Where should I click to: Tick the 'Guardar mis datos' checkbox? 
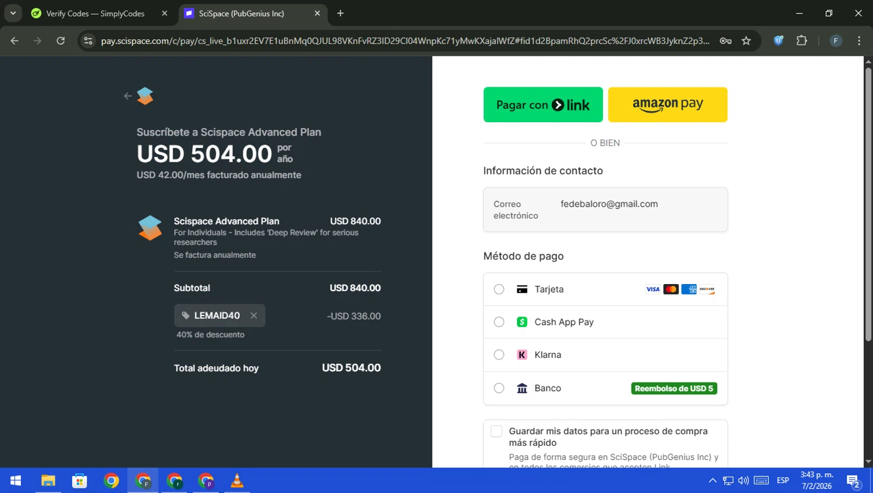coord(496,431)
